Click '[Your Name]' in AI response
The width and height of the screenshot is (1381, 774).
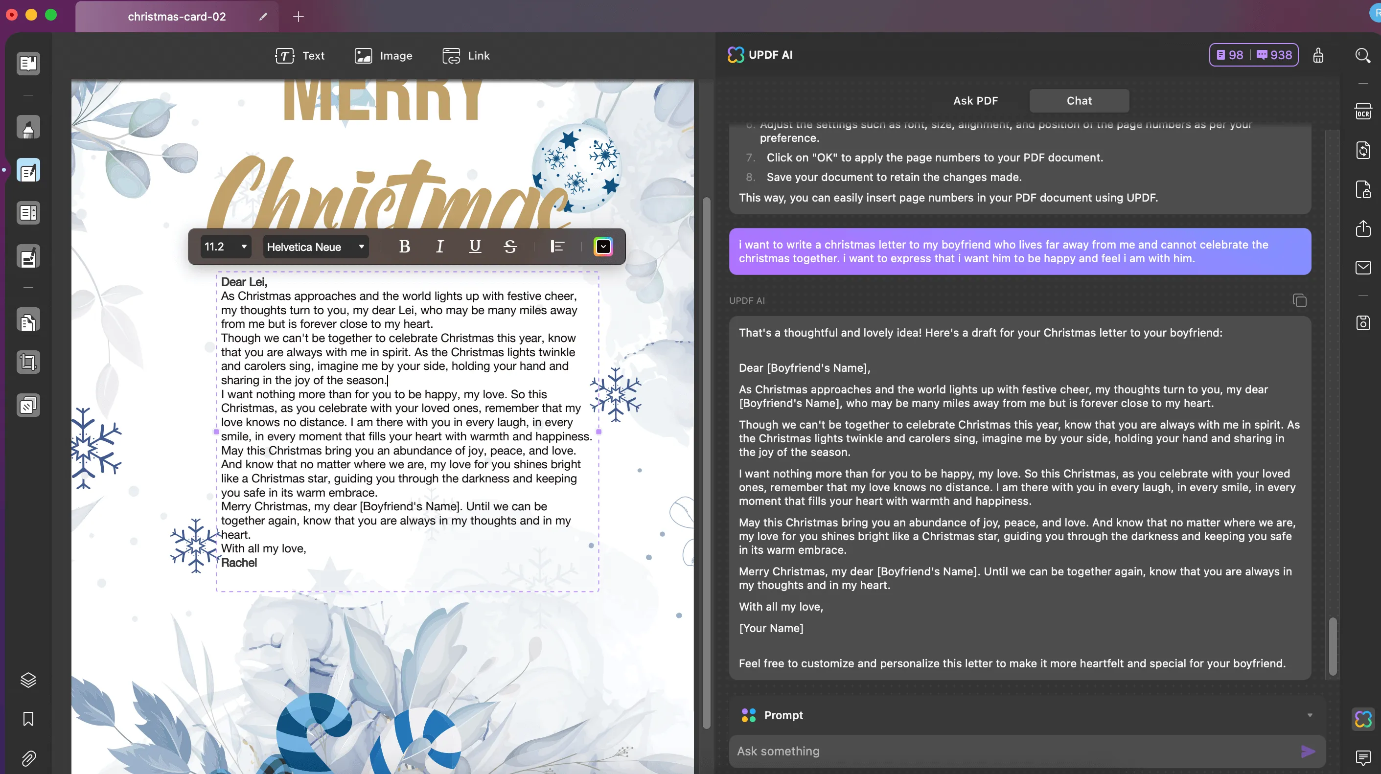[x=771, y=628]
